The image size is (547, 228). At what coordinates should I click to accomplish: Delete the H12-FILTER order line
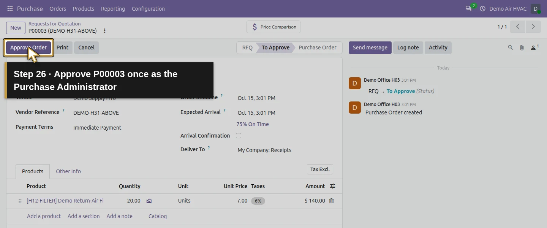coord(331,201)
